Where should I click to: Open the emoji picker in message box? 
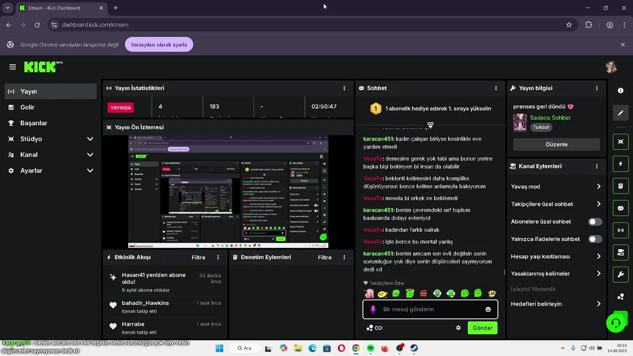[488, 310]
